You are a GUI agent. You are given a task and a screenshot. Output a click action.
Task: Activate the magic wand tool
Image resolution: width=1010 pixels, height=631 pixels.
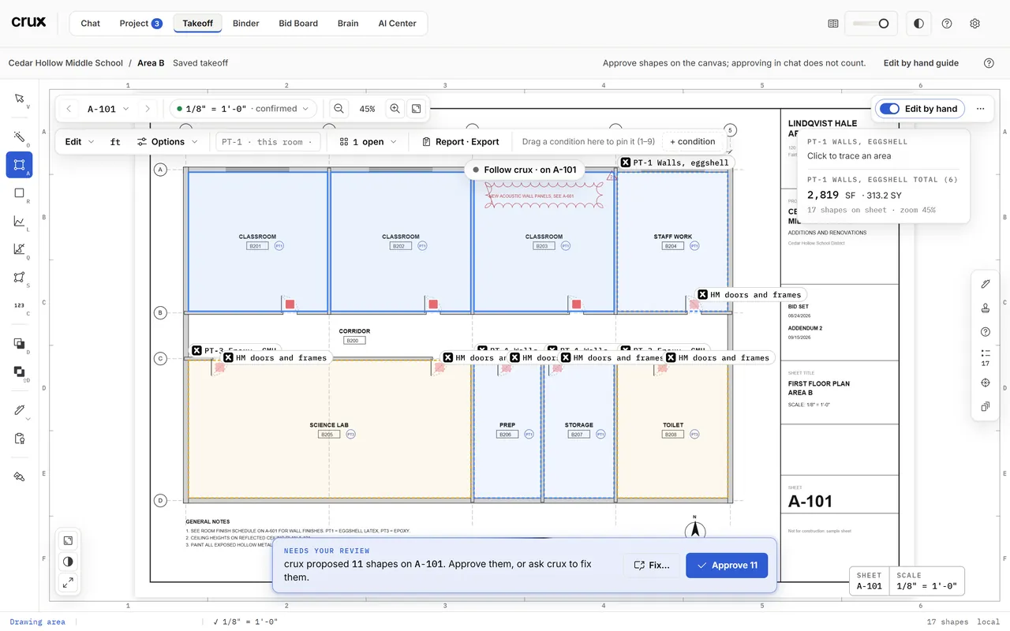[19, 137]
